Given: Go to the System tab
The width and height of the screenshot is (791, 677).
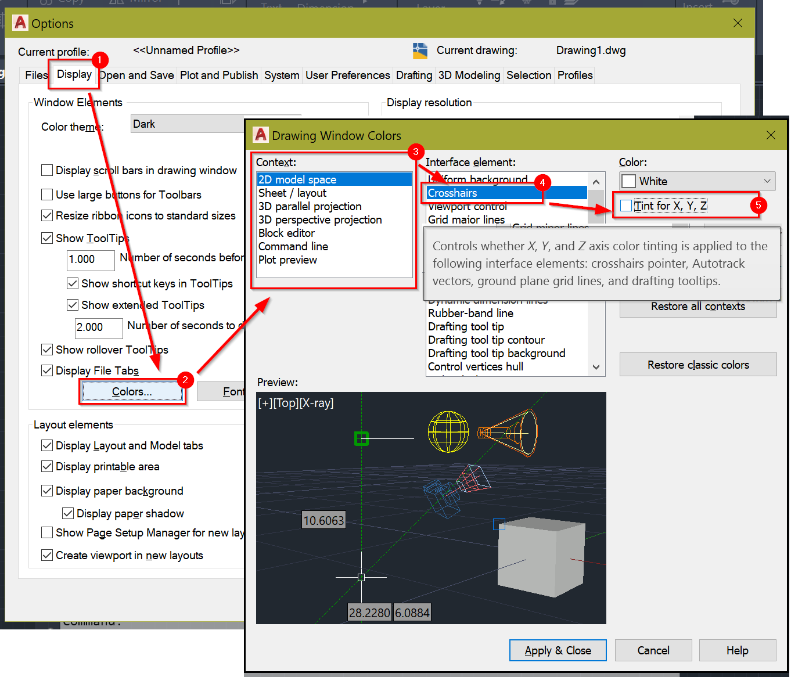Looking at the screenshot, I should coord(282,75).
